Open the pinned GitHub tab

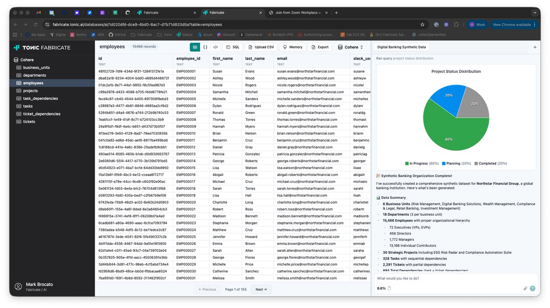tap(128, 13)
